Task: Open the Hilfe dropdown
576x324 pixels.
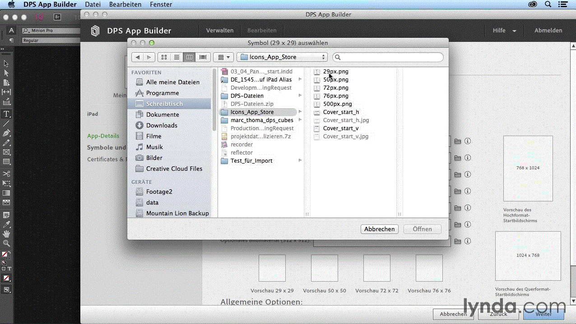Action: point(504,31)
